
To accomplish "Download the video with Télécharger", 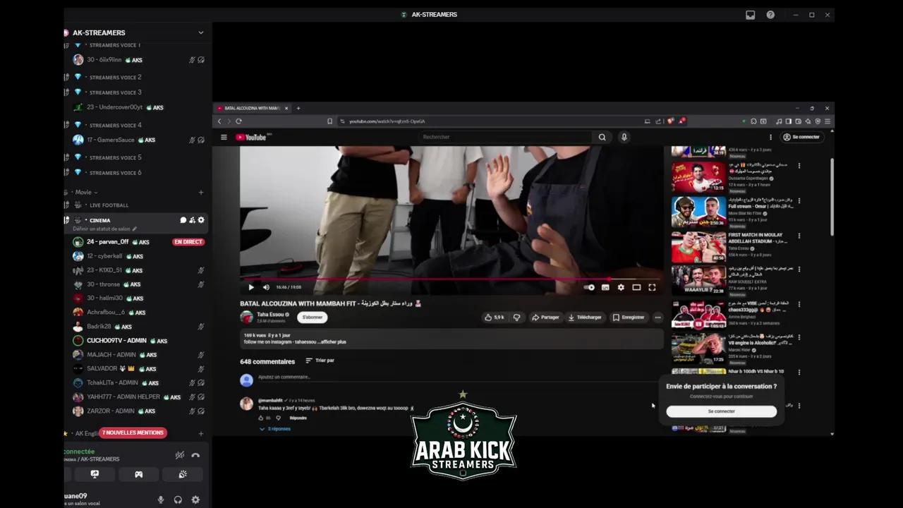I will 585,317.
